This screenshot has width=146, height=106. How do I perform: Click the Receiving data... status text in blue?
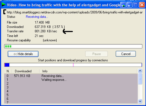tap(37, 17)
